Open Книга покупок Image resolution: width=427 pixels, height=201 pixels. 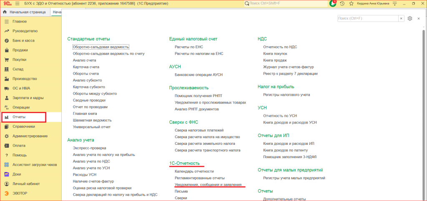(275, 54)
